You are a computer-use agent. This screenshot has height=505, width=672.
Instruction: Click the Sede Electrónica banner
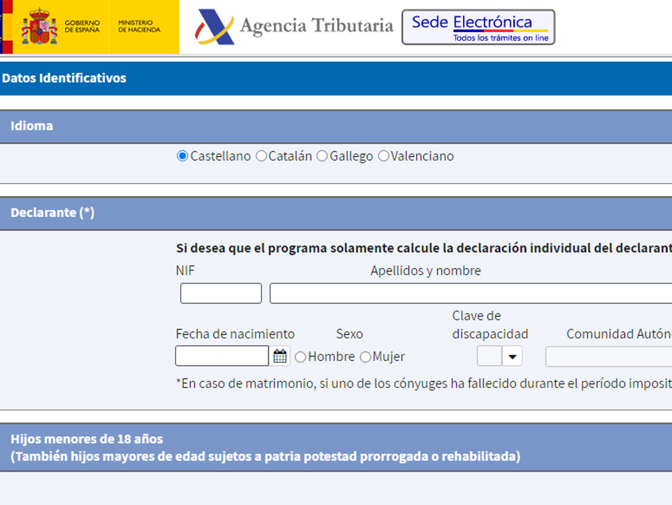(477, 27)
